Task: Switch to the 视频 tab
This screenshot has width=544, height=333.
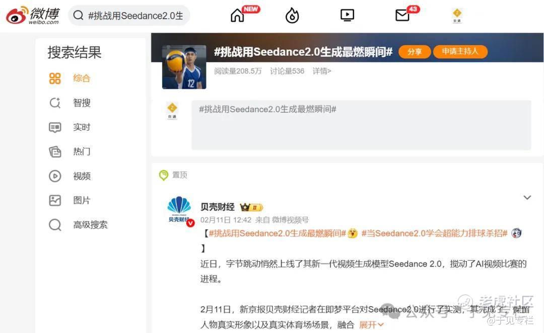Action: (82, 176)
